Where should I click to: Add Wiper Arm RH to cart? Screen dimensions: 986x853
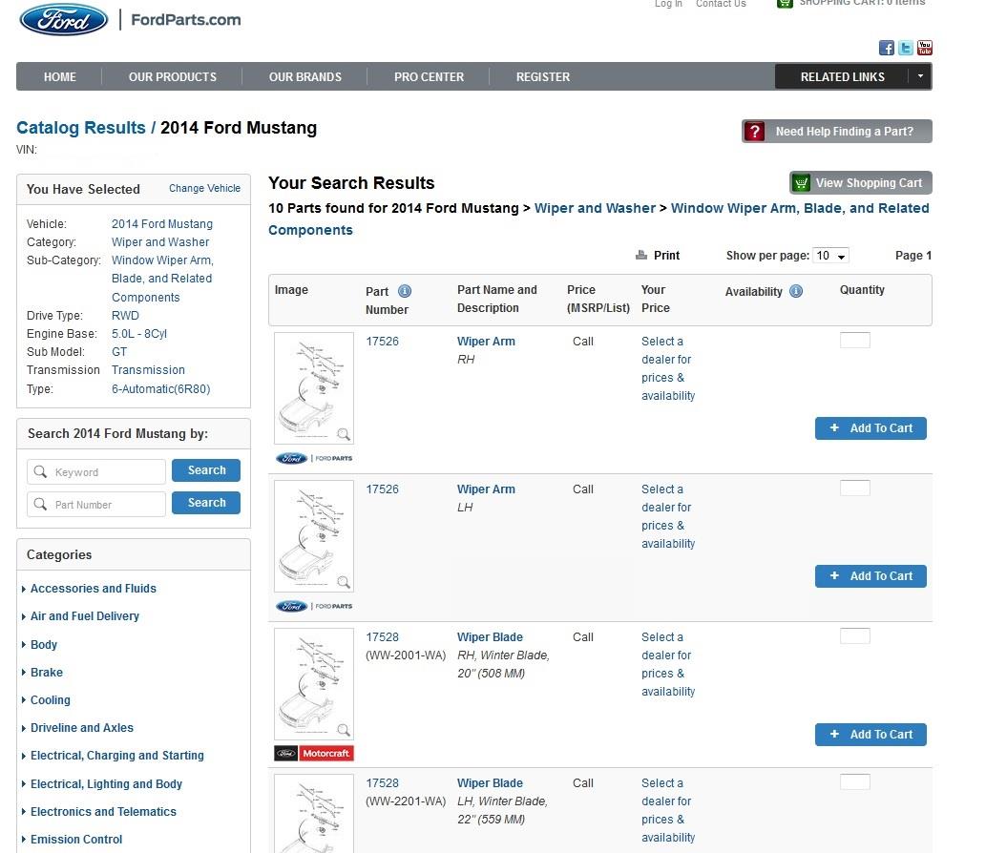(871, 428)
